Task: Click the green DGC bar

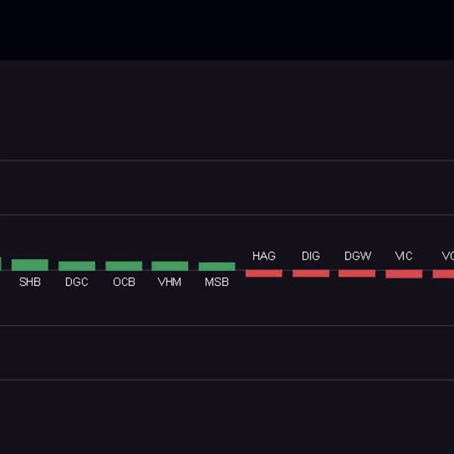Action: point(76,266)
